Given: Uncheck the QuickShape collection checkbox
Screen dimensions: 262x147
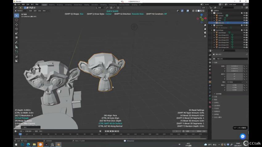Looking at the screenshot, I should tap(241, 30).
